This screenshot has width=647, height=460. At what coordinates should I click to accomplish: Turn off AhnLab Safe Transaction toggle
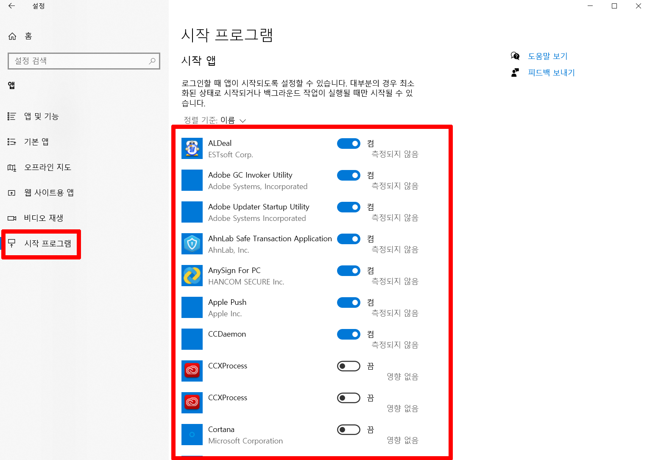[x=349, y=239]
